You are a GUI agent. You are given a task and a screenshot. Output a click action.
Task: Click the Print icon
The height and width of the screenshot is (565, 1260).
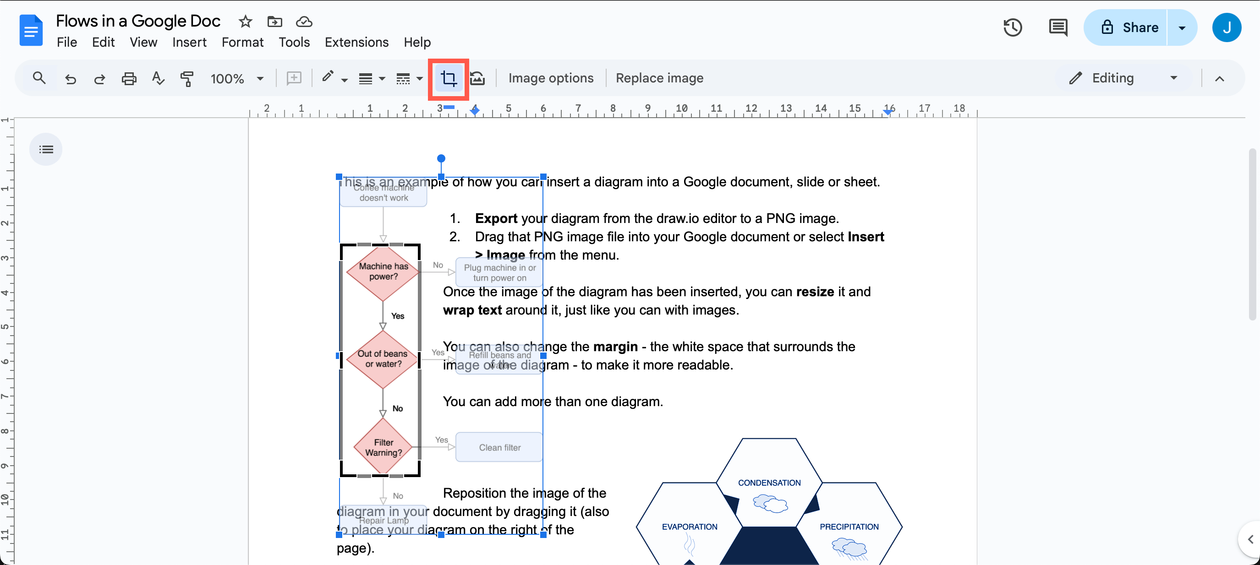[x=129, y=78]
